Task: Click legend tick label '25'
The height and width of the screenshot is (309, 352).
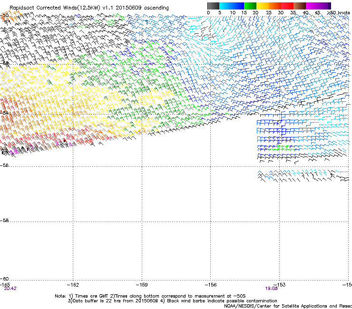Action: 269,13
